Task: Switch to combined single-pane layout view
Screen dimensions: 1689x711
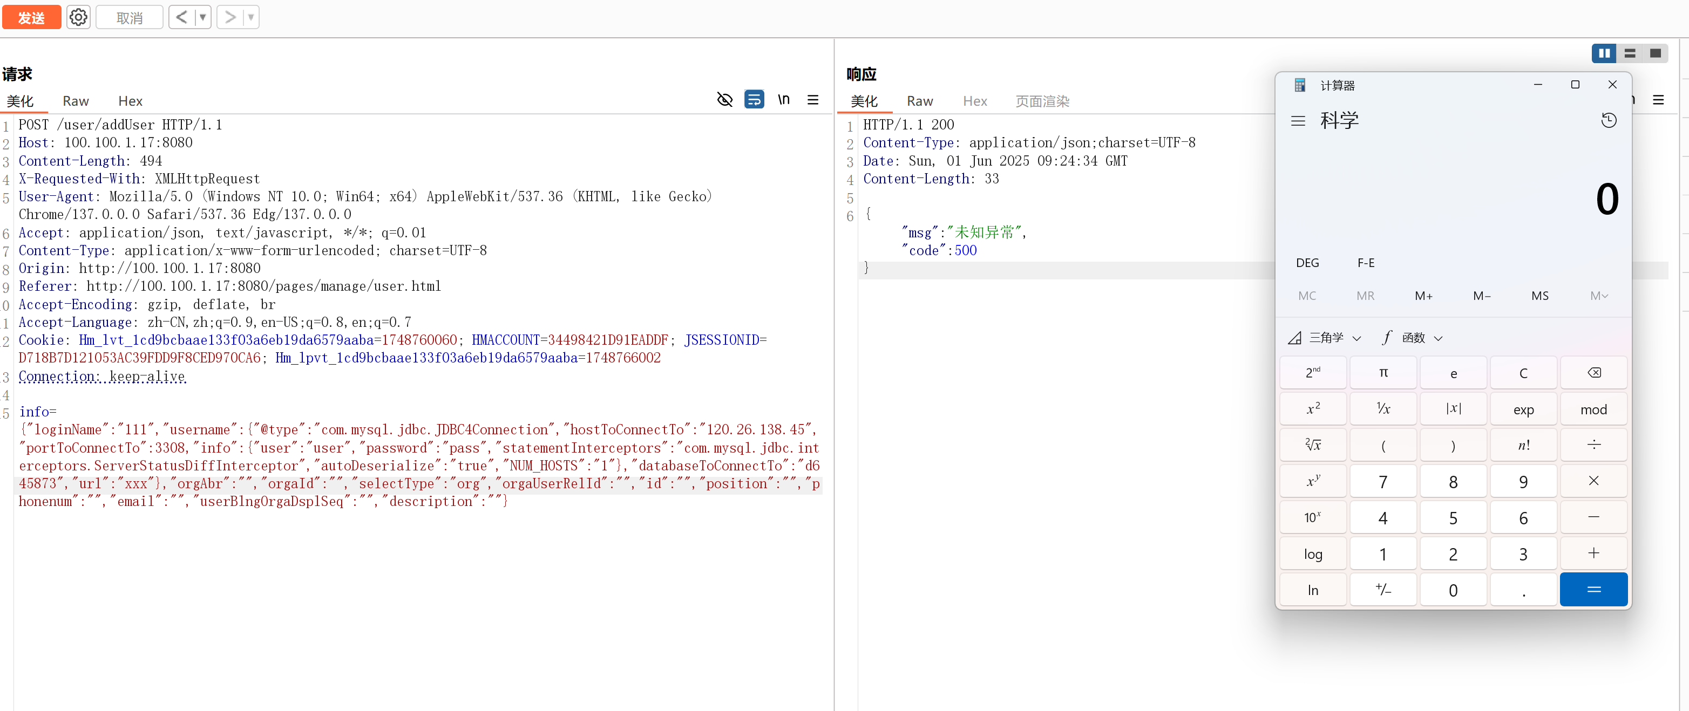Action: pyautogui.click(x=1655, y=53)
